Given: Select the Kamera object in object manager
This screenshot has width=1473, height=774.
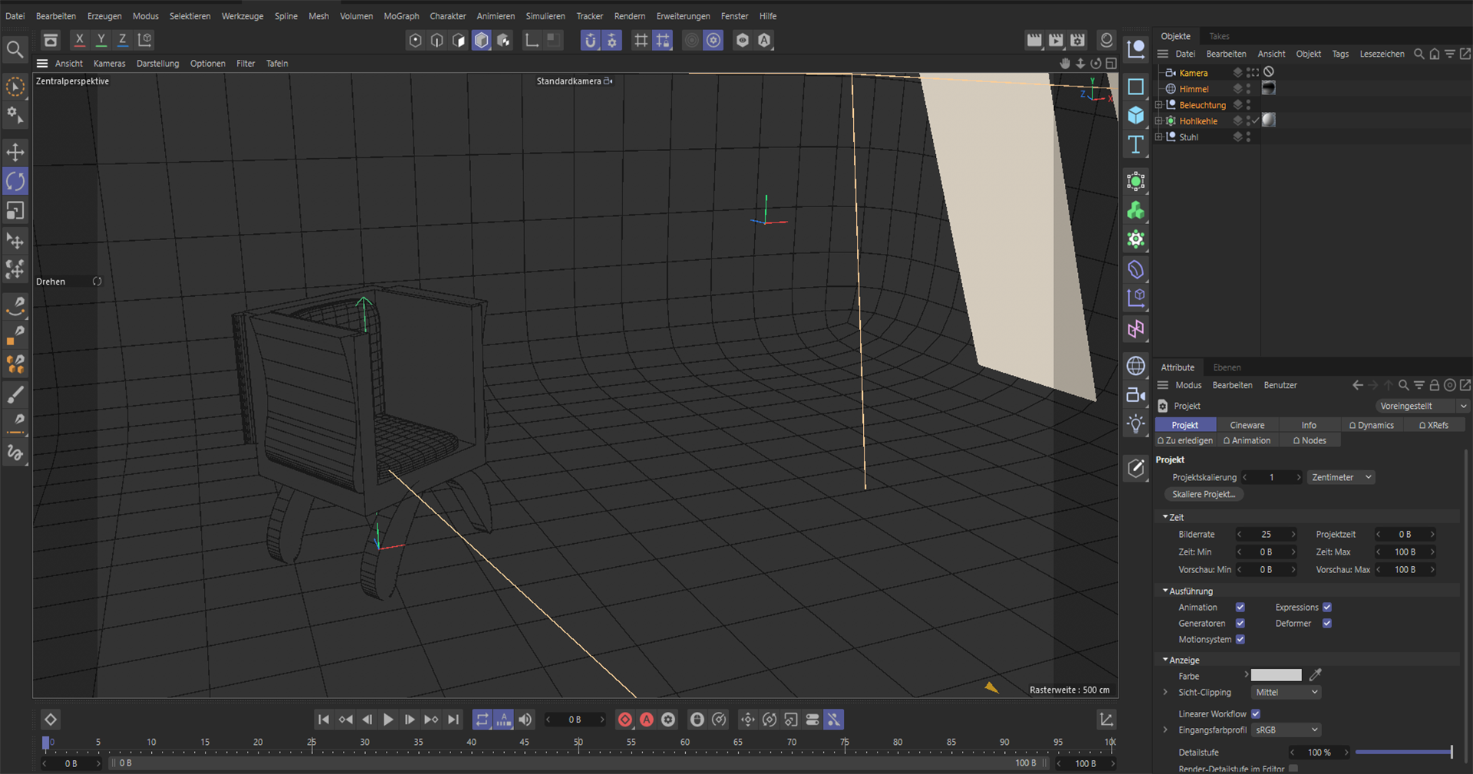Looking at the screenshot, I should (1193, 73).
